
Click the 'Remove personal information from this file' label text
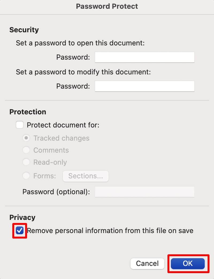click(x=110, y=230)
